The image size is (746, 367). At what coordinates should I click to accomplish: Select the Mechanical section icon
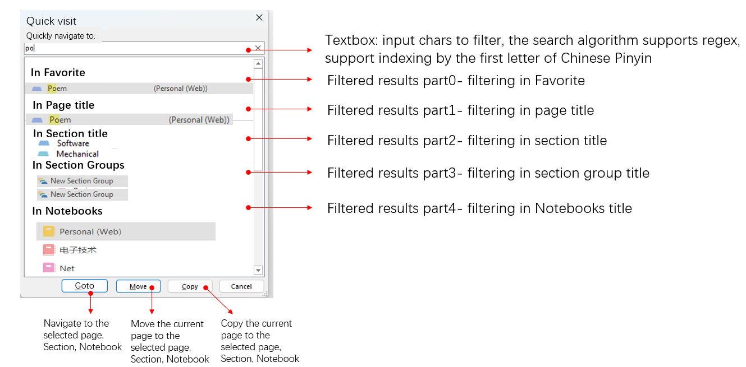45,154
